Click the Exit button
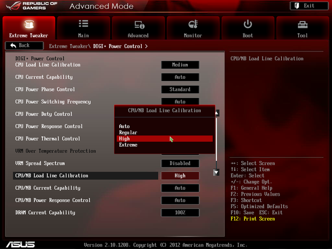This screenshot has width=332, height=249. point(309,6)
